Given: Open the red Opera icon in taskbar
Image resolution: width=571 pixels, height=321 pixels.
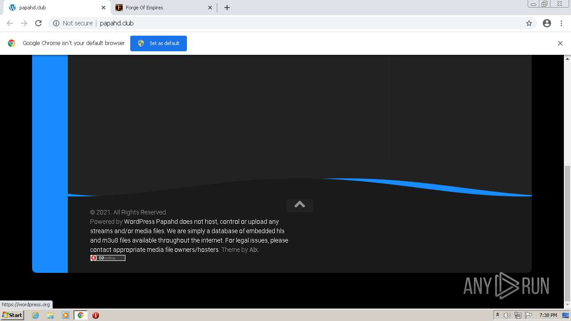Looking at the screenshot, I should [95, 315].
